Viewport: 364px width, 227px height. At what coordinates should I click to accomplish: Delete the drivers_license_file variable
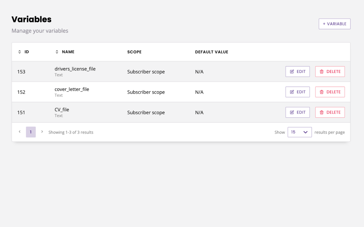pyautogui.click(x=330, y=72)
